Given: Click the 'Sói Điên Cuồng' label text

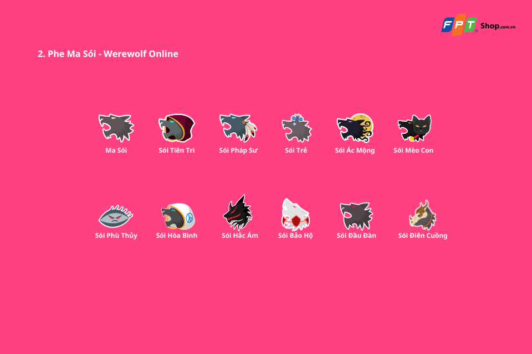Looking at the screenshot, I should tap(423, 236).
